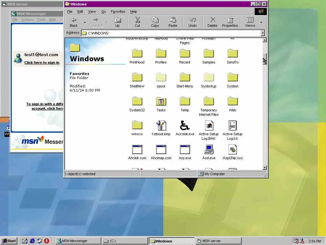326x245 pixels.
Task: Select the Accstat.exe file
Action: tap(185, 128)
